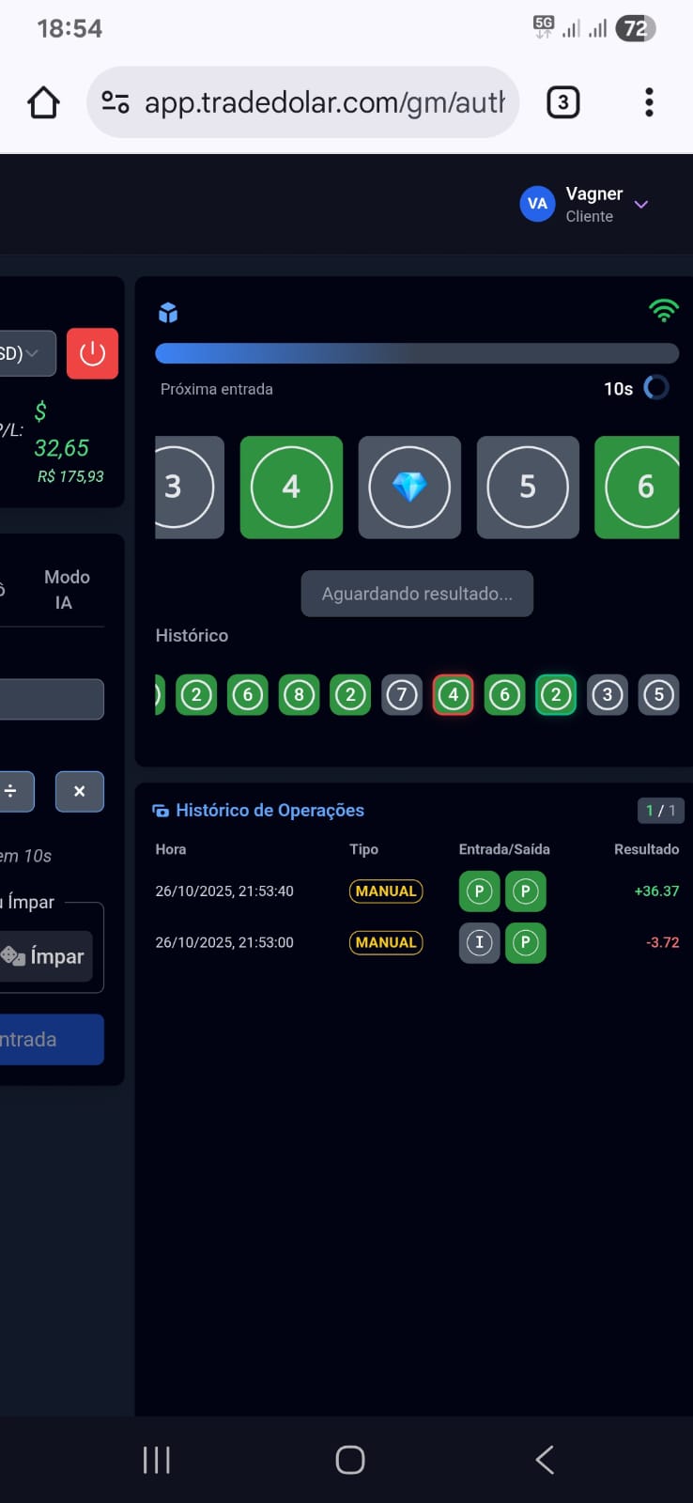Click the multiply (×) button
693x1503 pixels.
(x=79, y=792)
